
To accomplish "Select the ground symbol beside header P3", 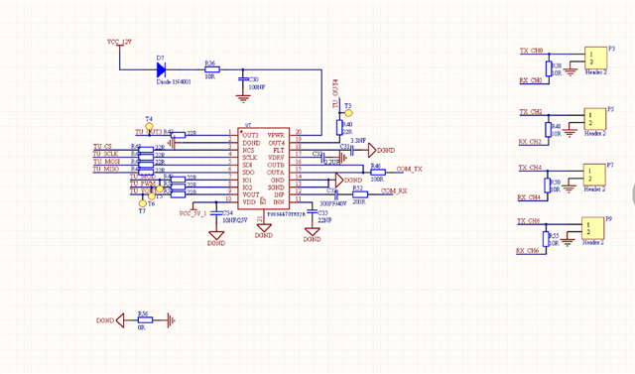I will (x=571, y=72).
